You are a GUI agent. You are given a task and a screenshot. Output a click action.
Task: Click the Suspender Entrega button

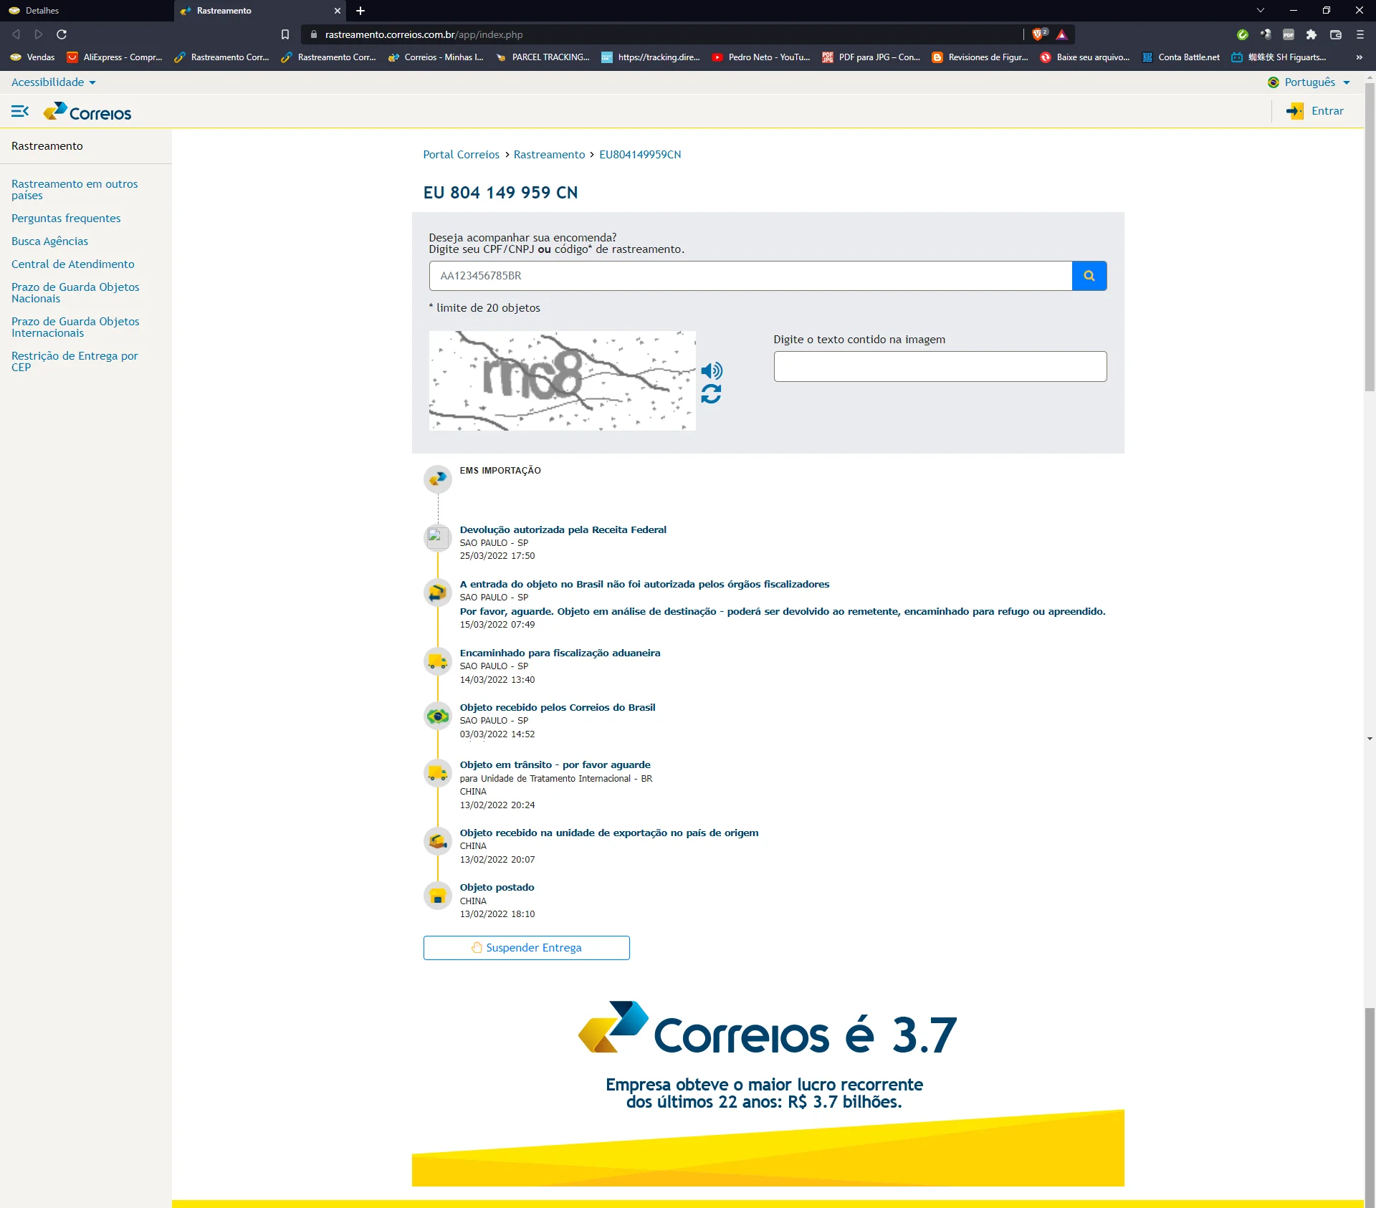pos(526,948)
